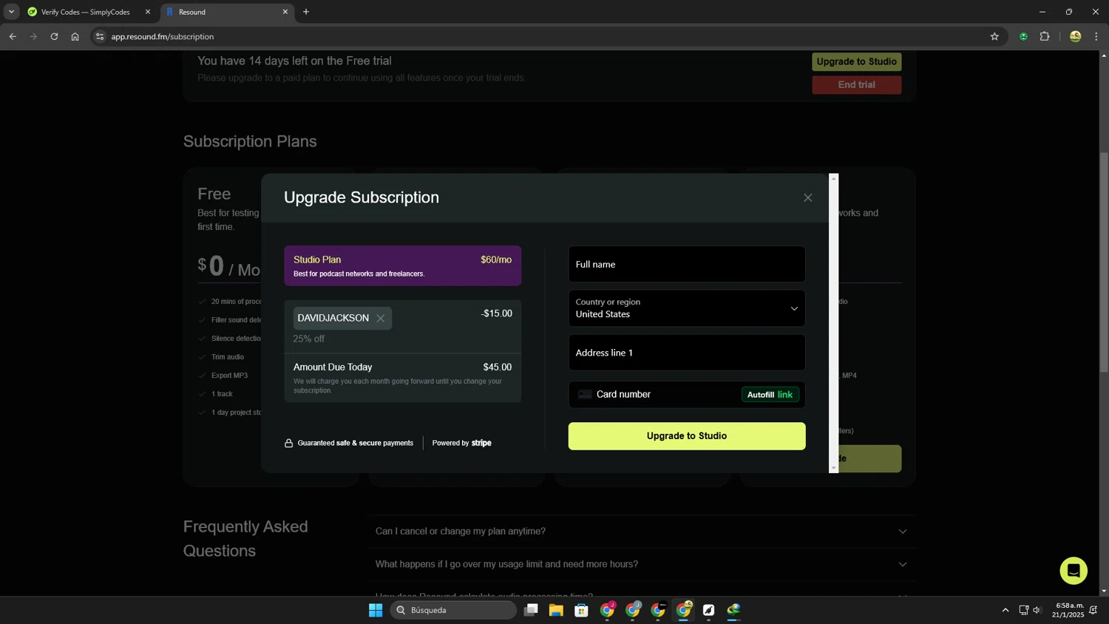Click the 'Subscription Plans' heading

250,141
